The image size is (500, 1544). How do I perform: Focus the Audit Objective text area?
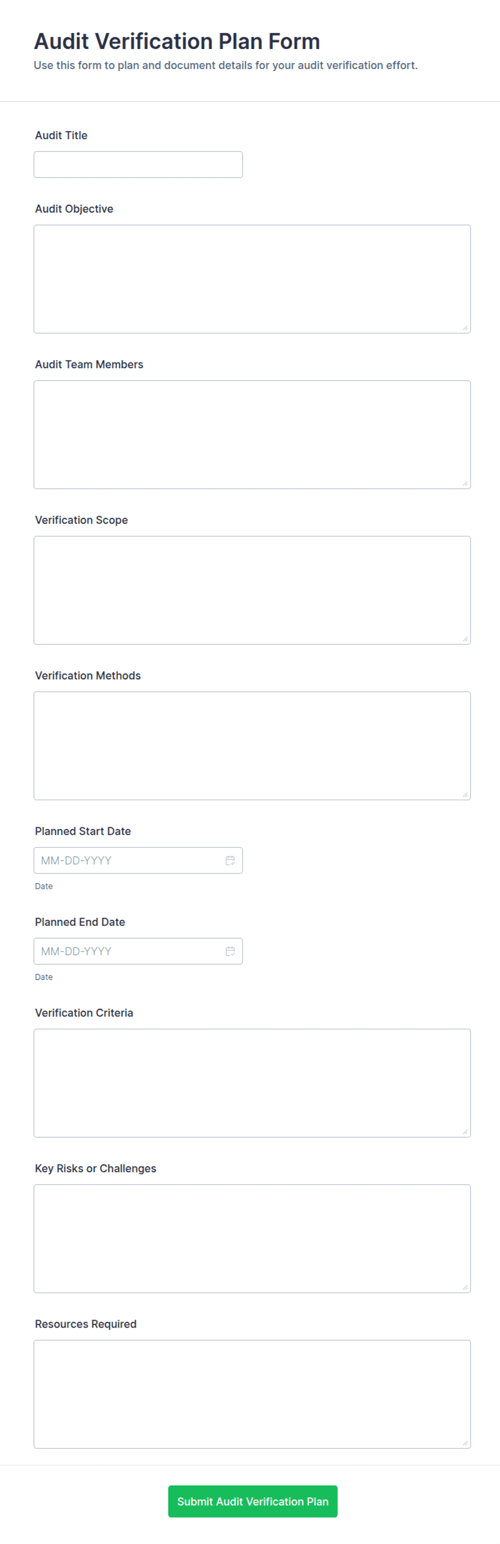coord(252,279)
